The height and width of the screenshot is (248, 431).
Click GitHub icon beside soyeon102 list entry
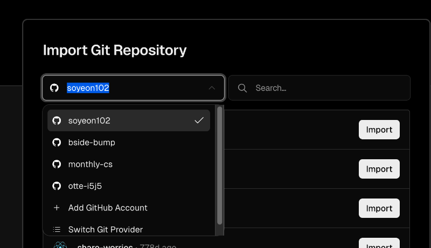click(57, 121)
